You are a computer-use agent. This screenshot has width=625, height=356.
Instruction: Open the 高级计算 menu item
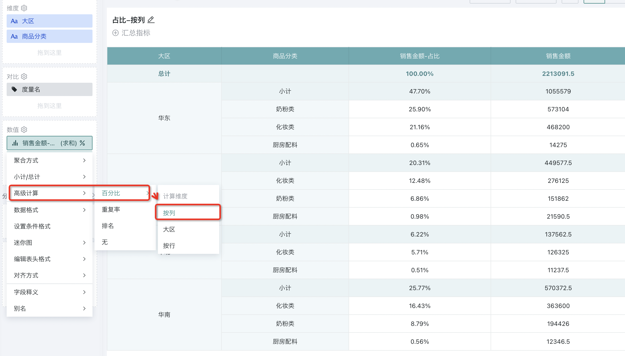[x=50, y=193]
